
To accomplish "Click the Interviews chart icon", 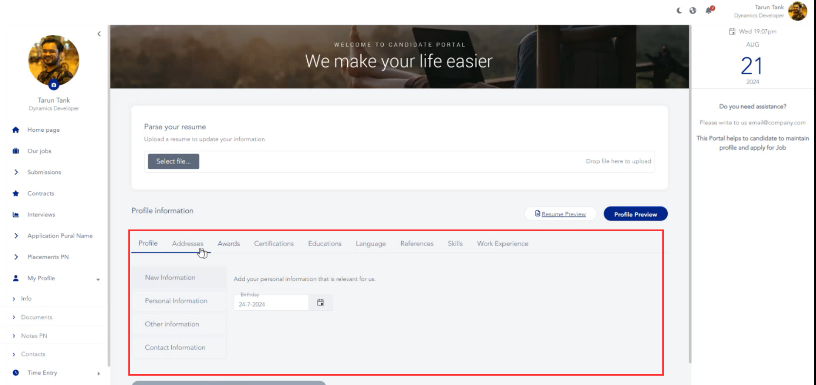I will [16, 215].
